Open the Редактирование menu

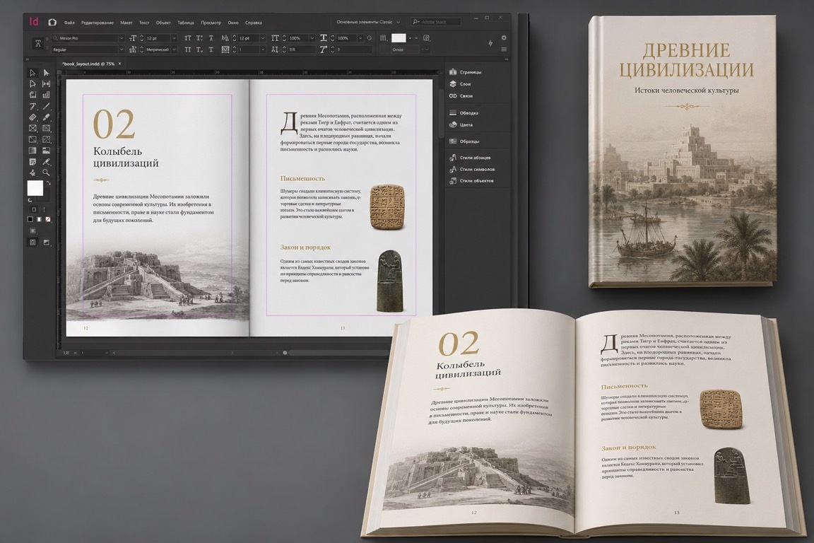click(97, 23)
